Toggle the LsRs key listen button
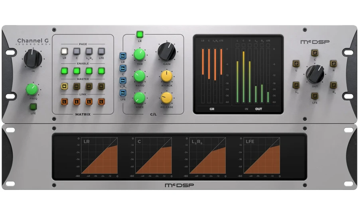The image size is (359, 215). 123,80
